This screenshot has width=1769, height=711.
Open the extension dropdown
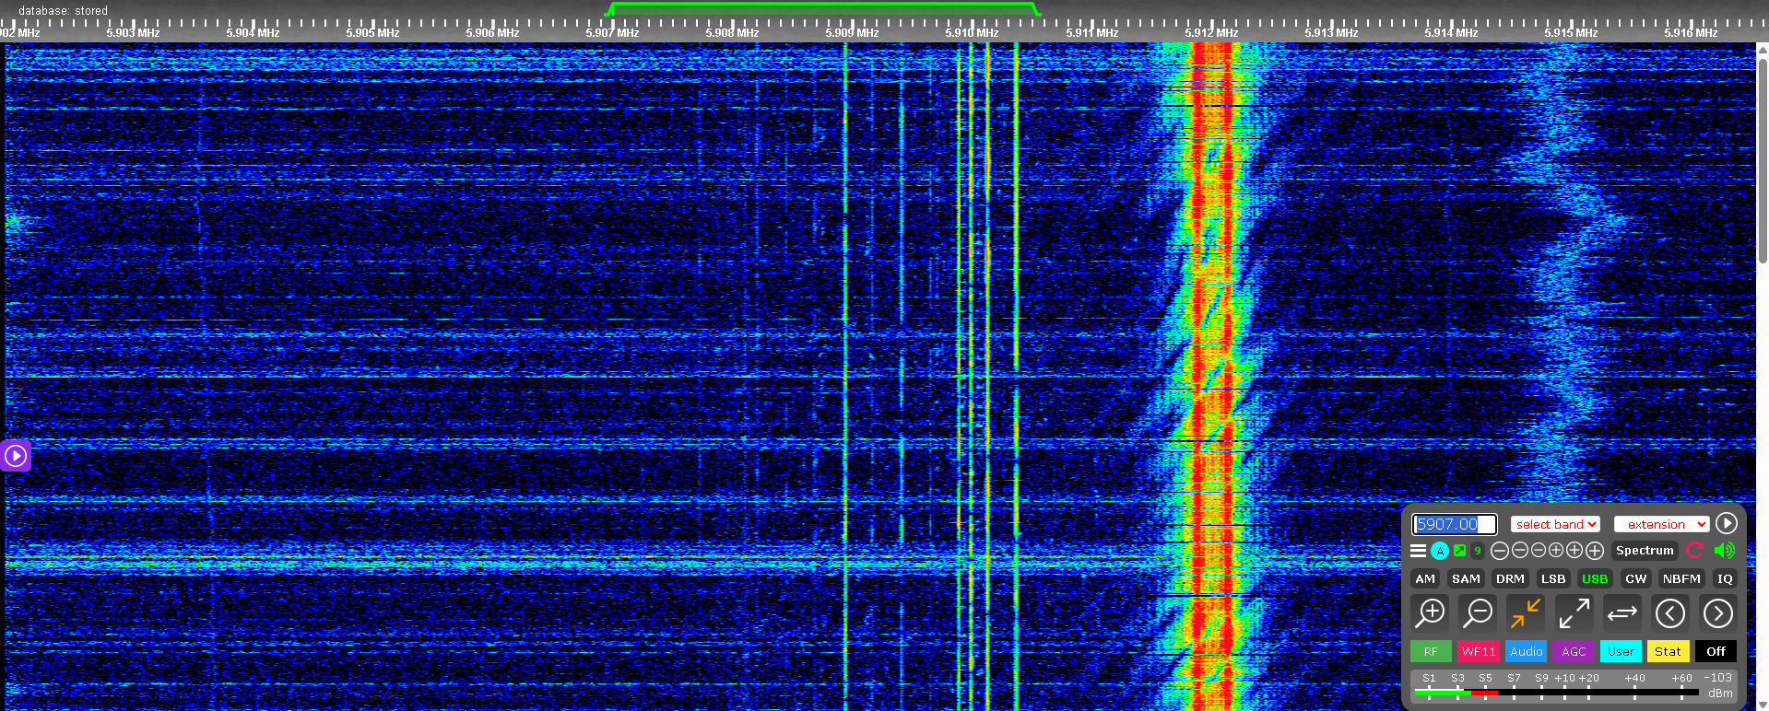coord(1662,524)
